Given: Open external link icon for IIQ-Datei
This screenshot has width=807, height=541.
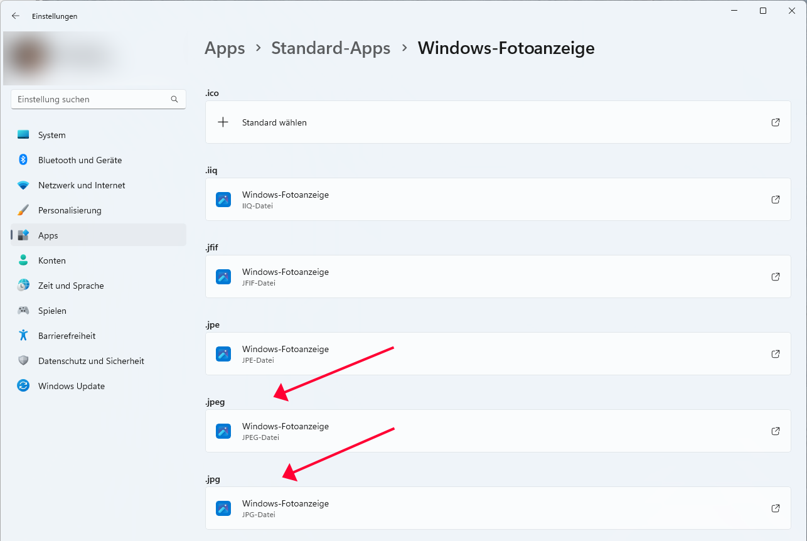Looking at the screenshot, I should point(776,200).
